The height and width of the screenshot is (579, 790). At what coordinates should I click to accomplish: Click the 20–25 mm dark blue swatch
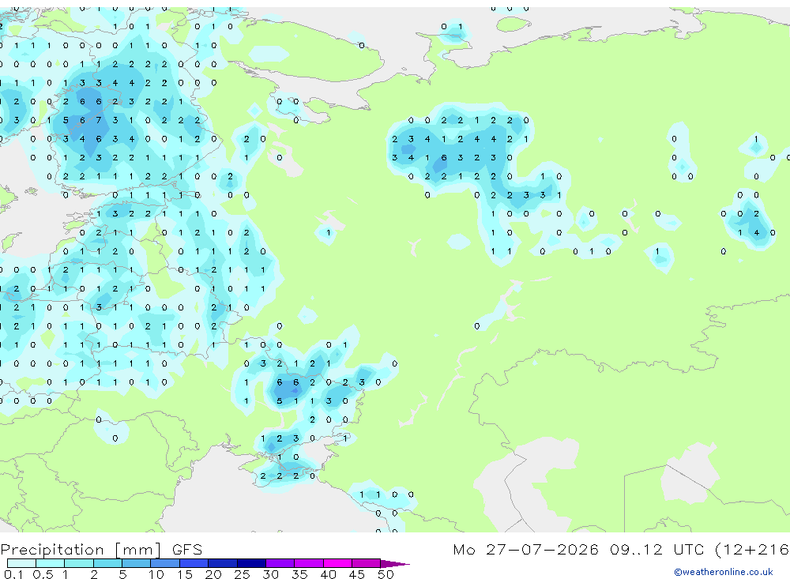pos(223,563)
